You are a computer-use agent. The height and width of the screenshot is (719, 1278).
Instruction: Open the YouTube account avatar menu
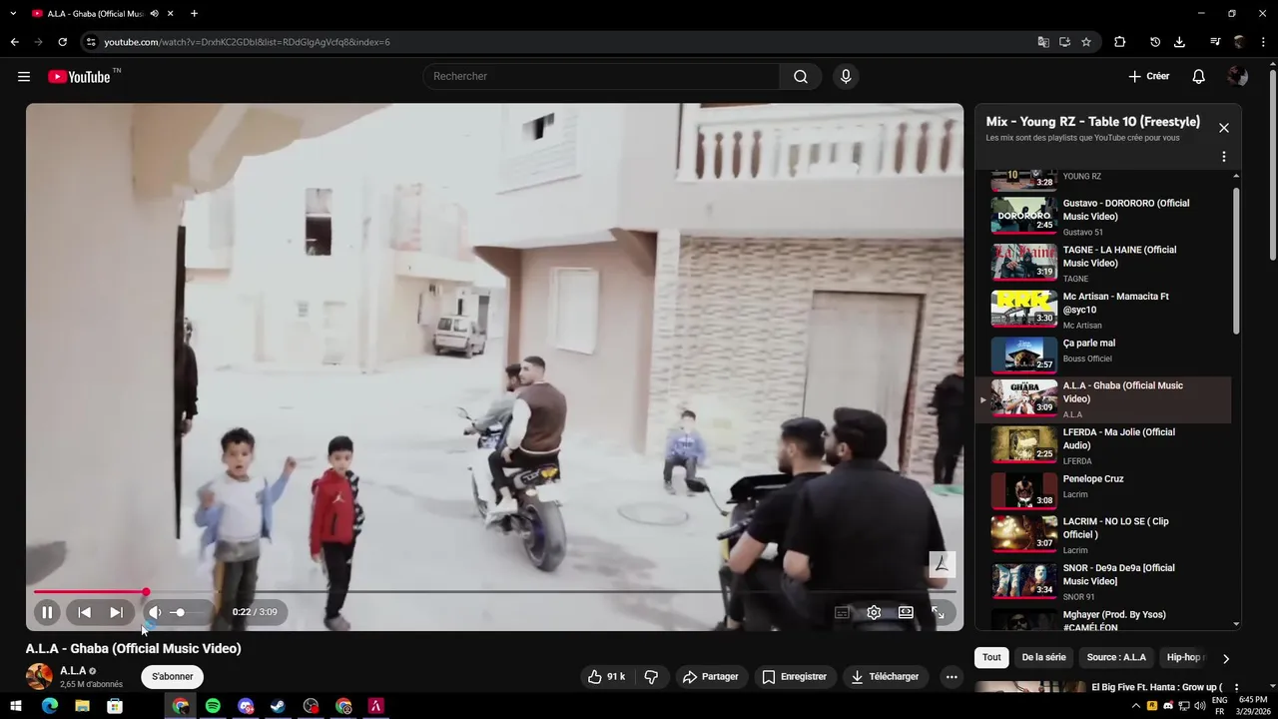point(1238,77)
